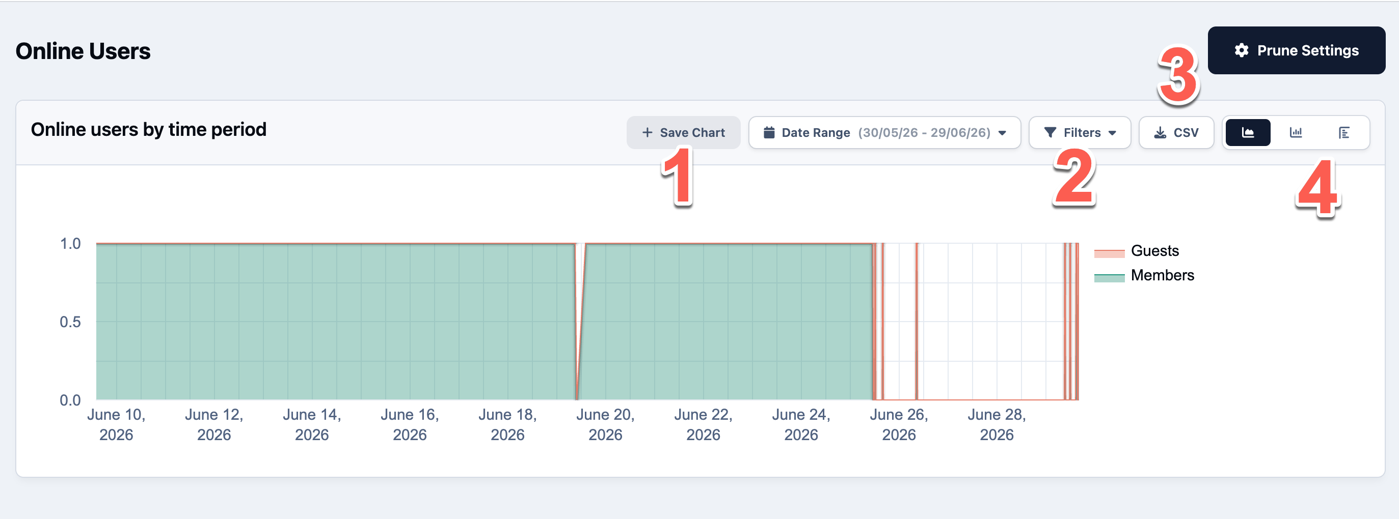Open the Filters dropdown
Viewport: 1399px width, 519px height.
pos(1080,132)
